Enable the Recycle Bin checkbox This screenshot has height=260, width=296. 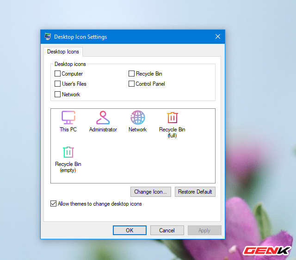click(x=132, y=74)
